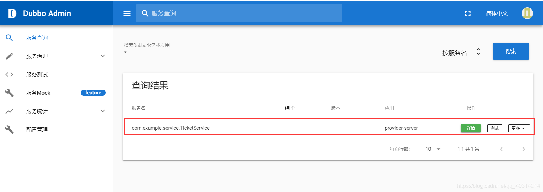Screen dimensions: 543x192
Task: Click com.example.service.TicketService service name
Action: (171, 128)
